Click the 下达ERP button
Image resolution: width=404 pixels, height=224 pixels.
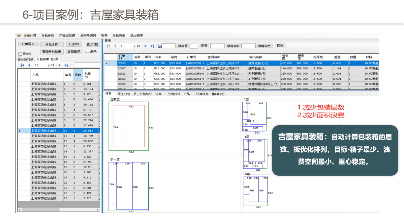(x=74, y=44)
